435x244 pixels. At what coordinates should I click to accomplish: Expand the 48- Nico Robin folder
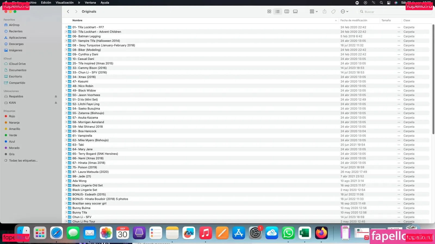[x=66, y=86]
